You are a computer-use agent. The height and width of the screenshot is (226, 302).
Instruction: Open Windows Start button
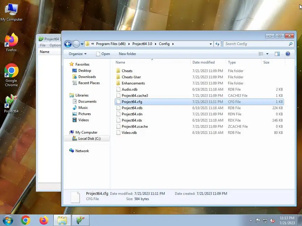point(8,220)
